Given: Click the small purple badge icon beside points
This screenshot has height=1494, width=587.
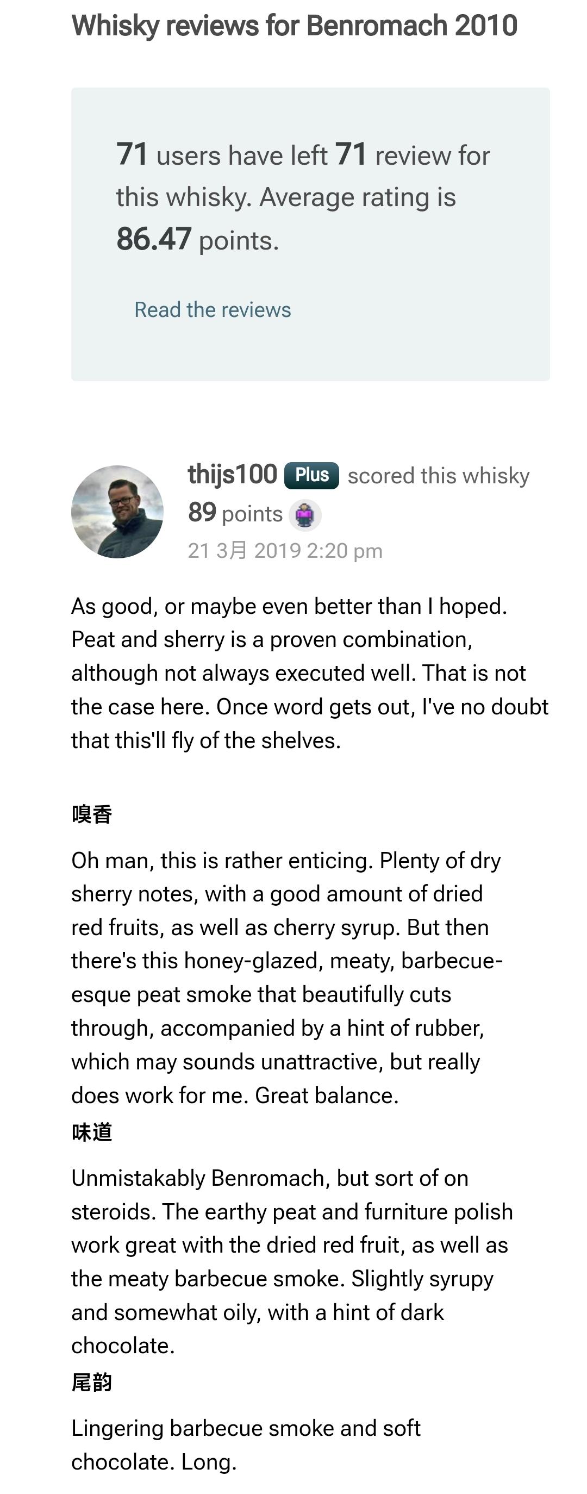Looking at the screenshot, I should (305, 515).
